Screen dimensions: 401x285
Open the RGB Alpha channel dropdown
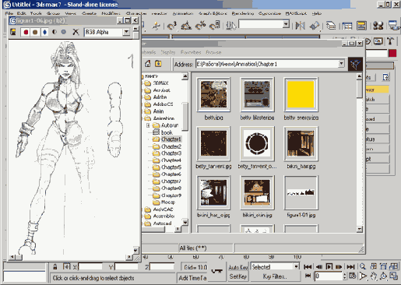pyautogui.click(x=126, y=32)
